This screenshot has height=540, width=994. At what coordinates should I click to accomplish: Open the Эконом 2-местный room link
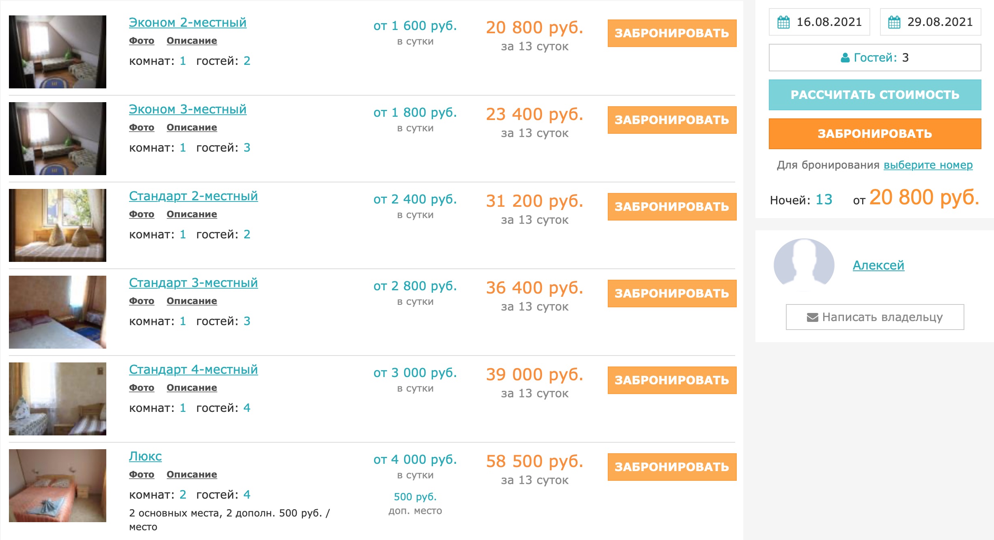coord(187,23)
